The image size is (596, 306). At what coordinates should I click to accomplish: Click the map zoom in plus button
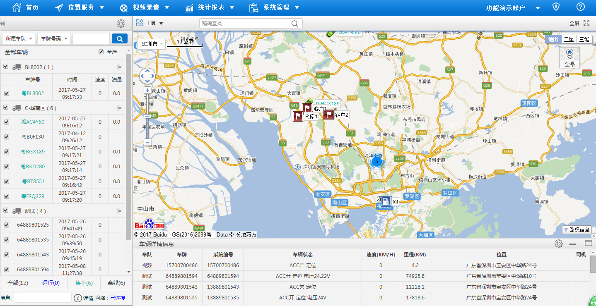(x=147, y=90)
